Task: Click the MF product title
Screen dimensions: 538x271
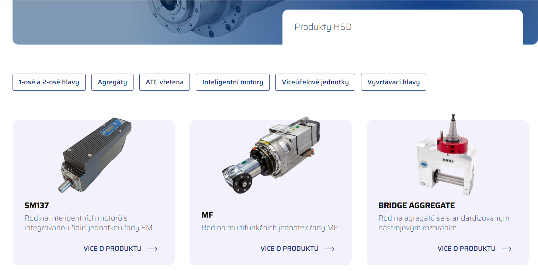Action: pos(207,215)
